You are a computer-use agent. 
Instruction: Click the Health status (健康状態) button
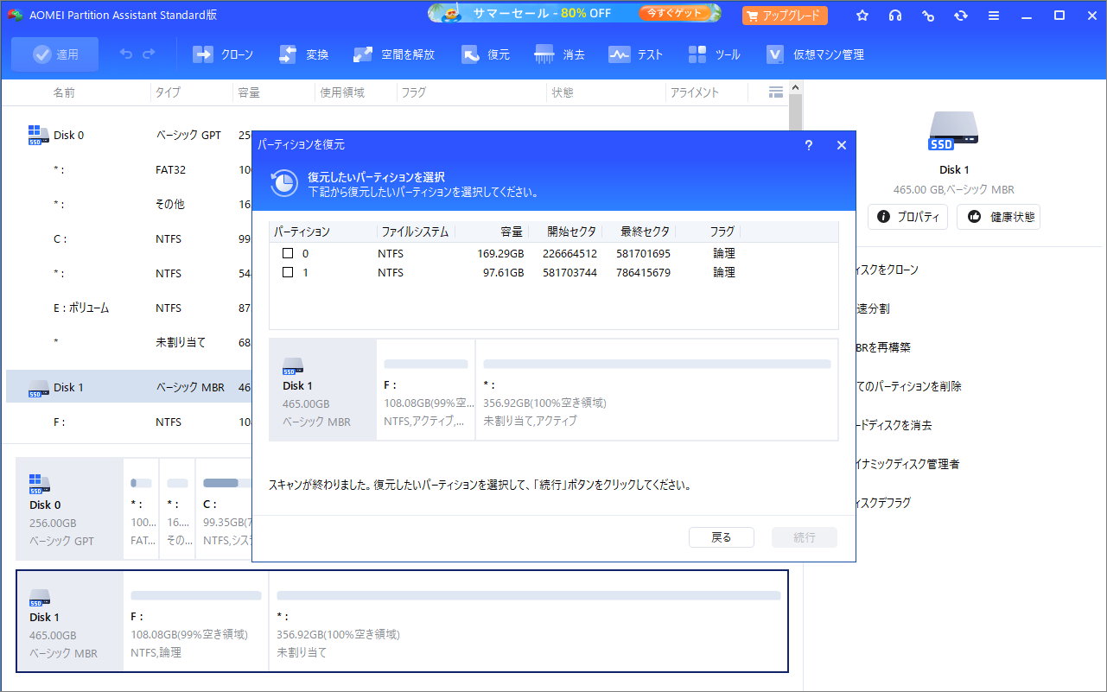(x=998, y=217)
